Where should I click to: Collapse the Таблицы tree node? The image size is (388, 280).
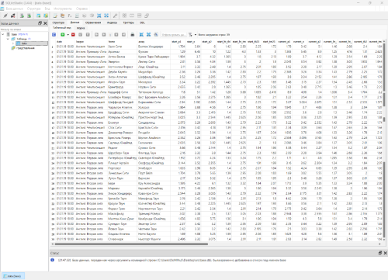(8, 39)
